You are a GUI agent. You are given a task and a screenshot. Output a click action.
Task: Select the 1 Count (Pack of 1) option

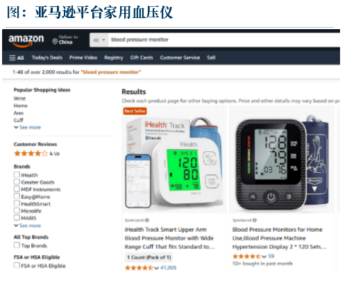[x=149, y=257]
